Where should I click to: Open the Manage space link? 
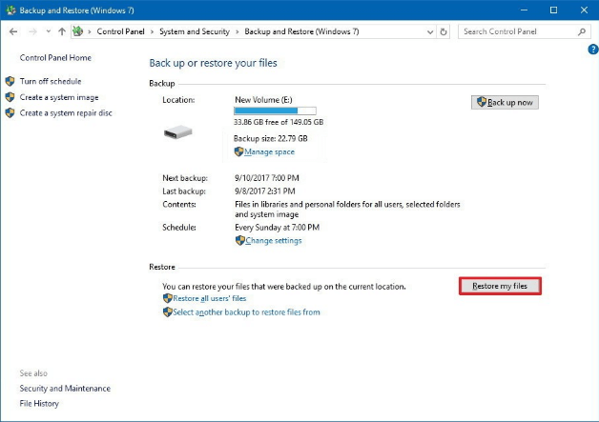269,151
